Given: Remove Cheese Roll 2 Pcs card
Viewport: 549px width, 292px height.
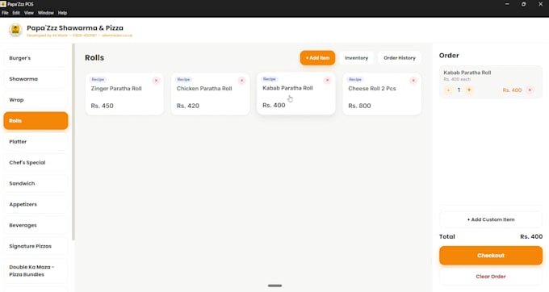Looking at the screenshot, I should pyautogui.click(x=413, y=81).
